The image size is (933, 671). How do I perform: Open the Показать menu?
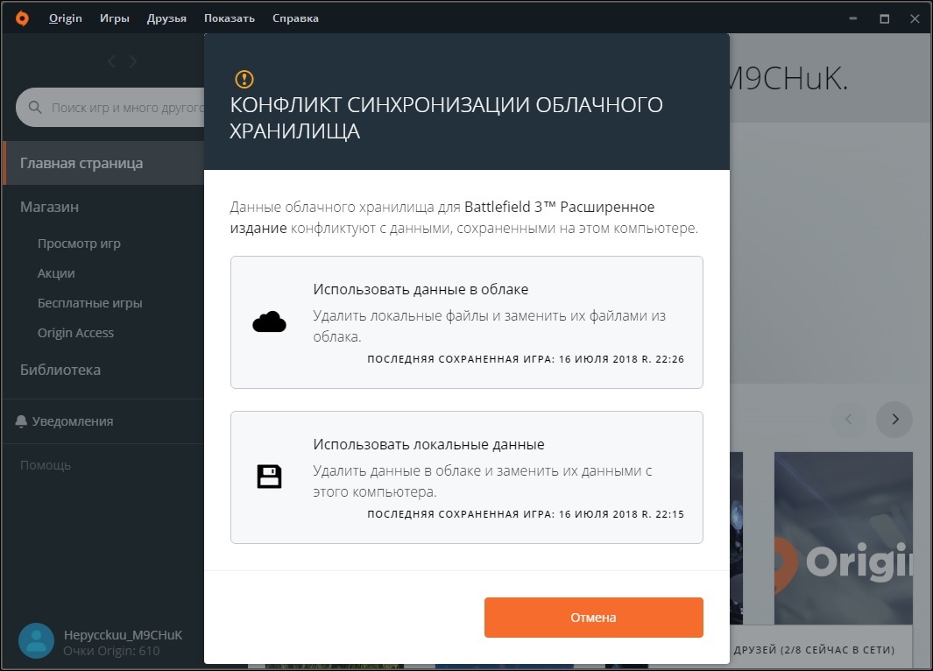click(229, 18)
